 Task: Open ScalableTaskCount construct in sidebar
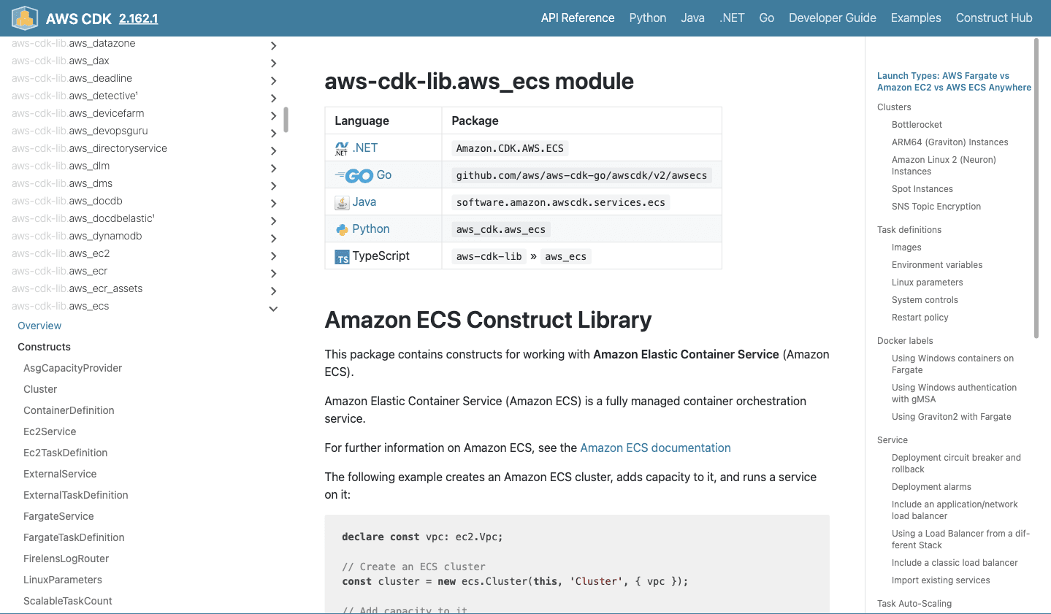tap(68, 602)
